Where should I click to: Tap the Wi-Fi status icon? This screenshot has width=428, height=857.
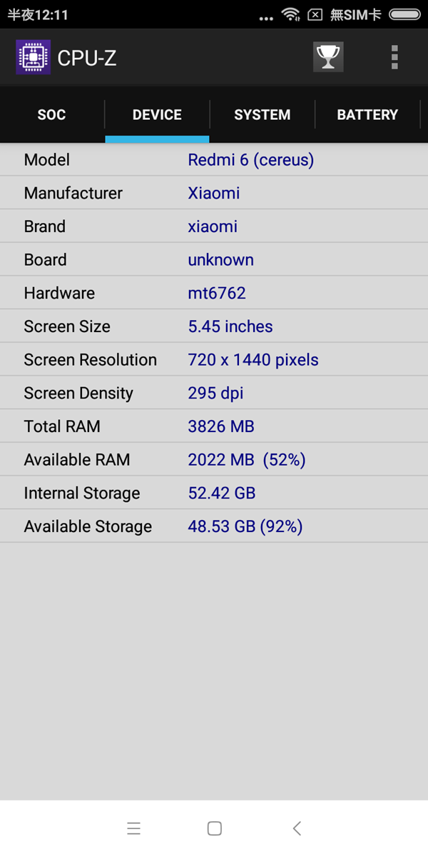tap(290, 14)
